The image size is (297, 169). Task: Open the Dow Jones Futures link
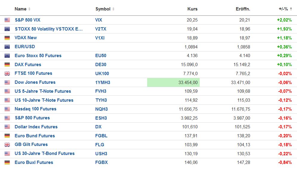pyautogui.click(x=35, y=82)
